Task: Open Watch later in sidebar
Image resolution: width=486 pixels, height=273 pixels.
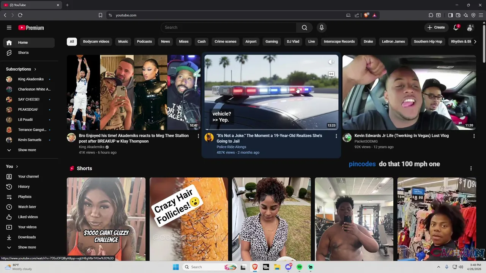Action: (x=29, y=207)
